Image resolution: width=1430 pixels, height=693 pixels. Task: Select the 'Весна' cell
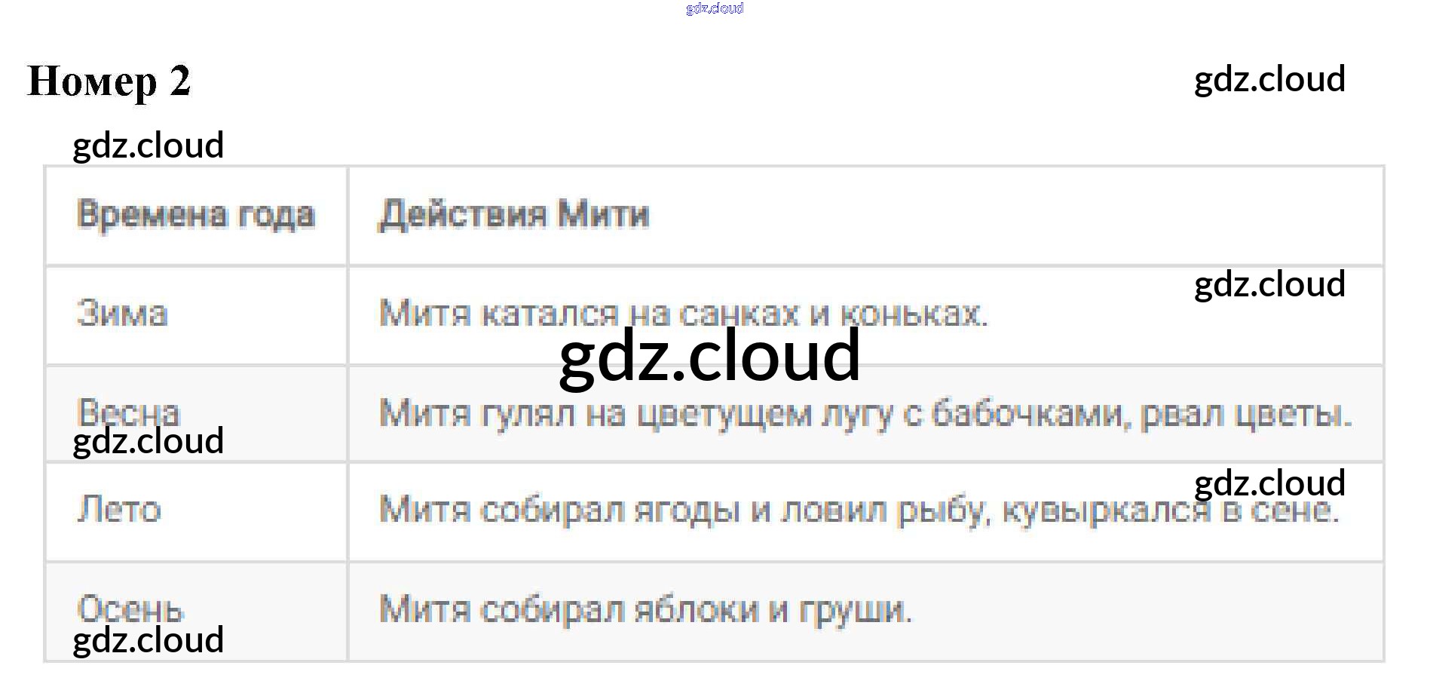(129, 410)
